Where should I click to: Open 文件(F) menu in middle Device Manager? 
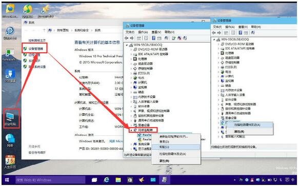(130, 32)
